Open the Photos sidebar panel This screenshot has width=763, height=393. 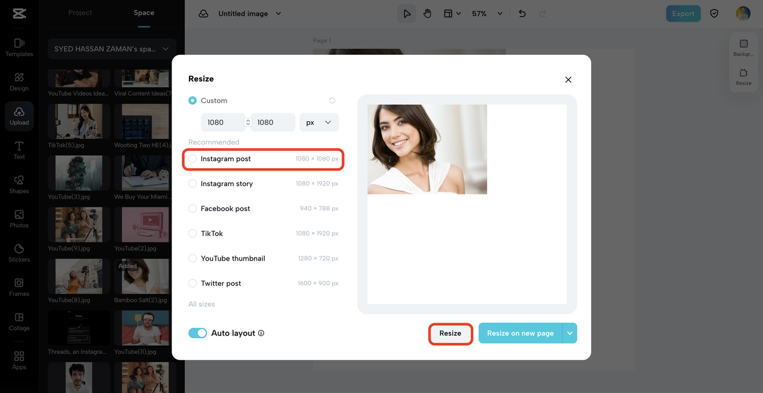point(19,219)
